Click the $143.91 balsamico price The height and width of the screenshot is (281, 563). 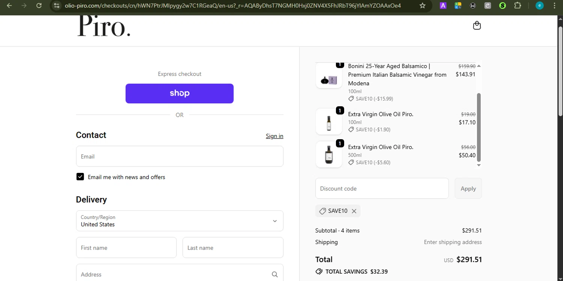(465, 74)
